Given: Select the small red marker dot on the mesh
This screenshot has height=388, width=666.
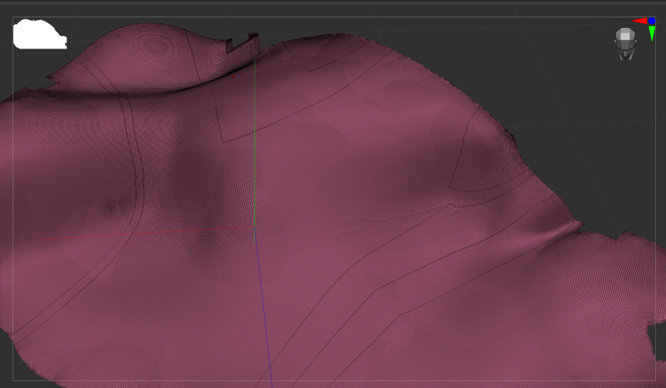Looking at the screenshot, I should [234, 77].
